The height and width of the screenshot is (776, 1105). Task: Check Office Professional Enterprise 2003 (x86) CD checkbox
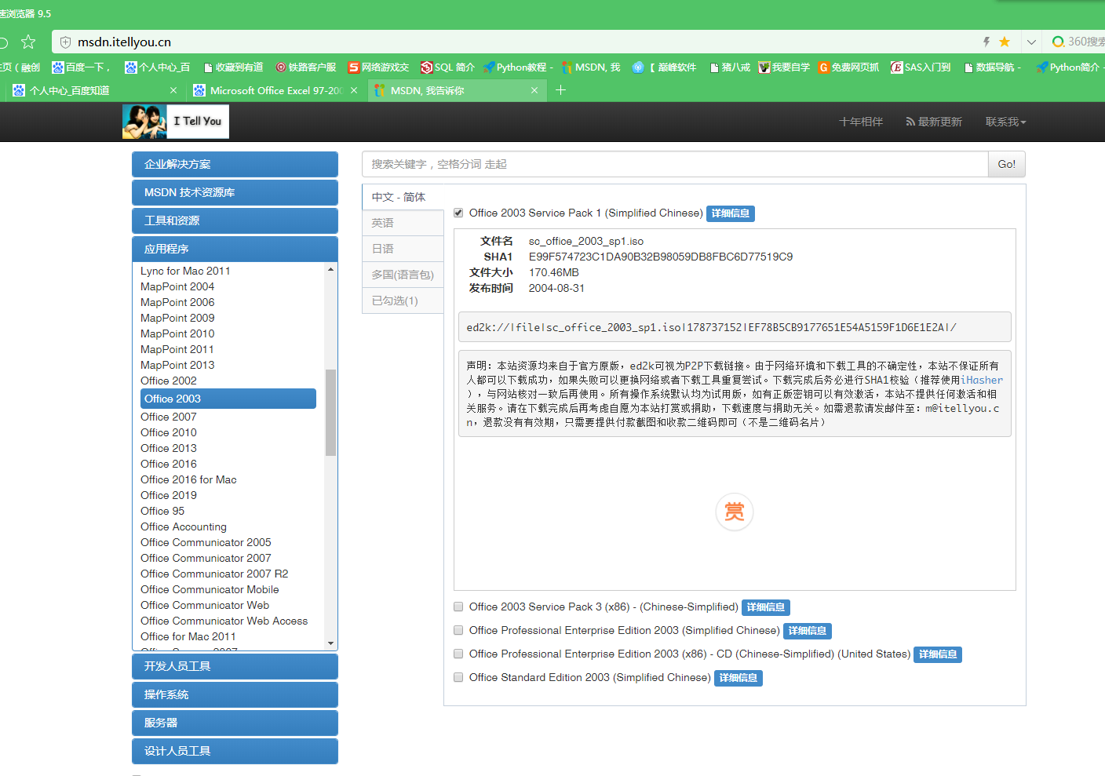click(x=458, y=654)
